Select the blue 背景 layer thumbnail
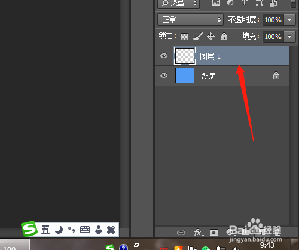This screenshot has width=299, height=250. pyautogui.click(x=185, y=76)
